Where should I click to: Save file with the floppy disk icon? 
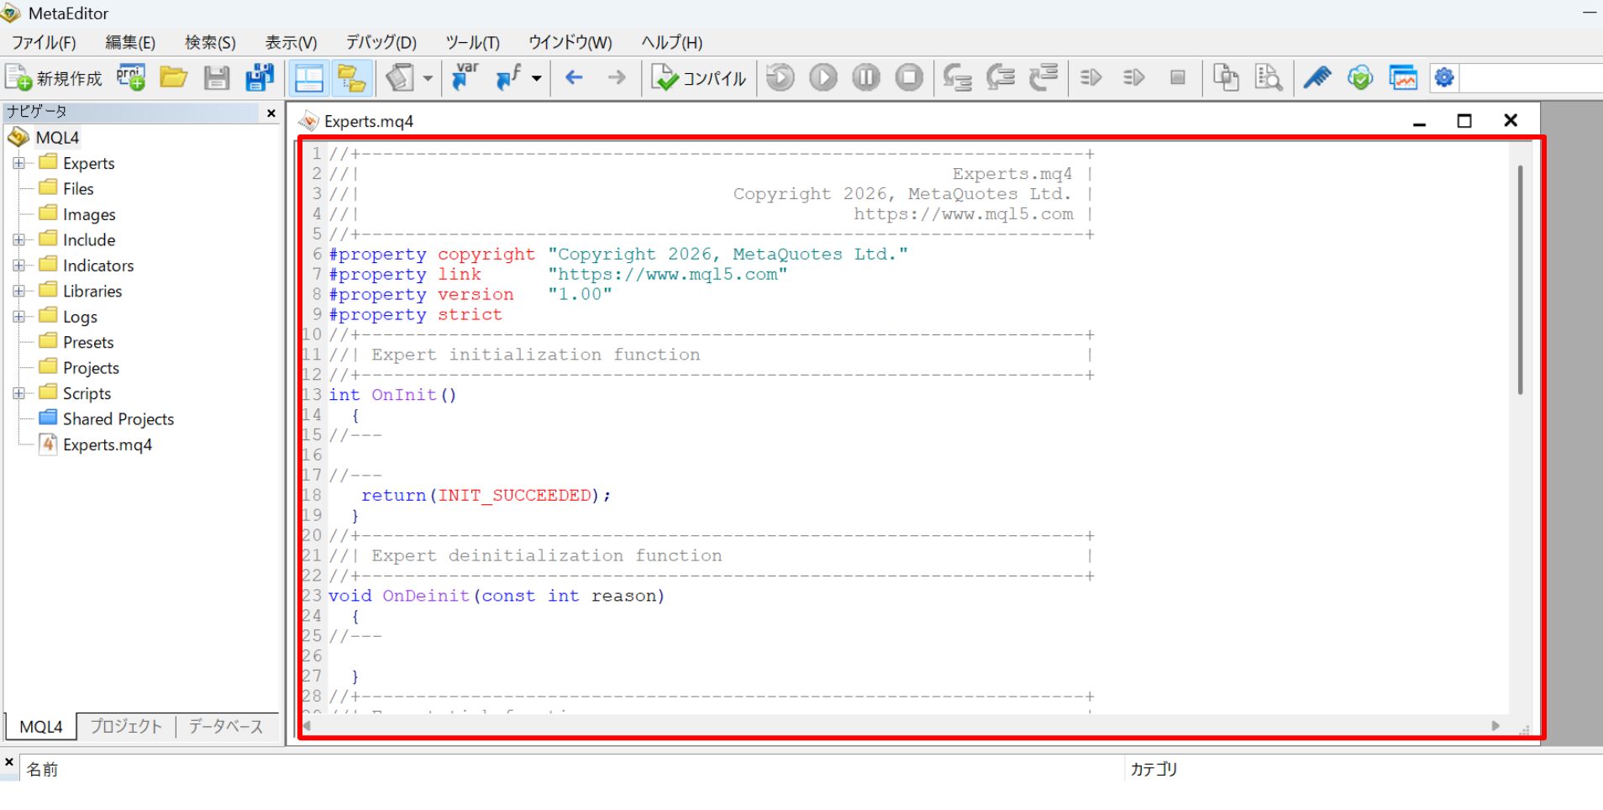(x=217, y=78)
